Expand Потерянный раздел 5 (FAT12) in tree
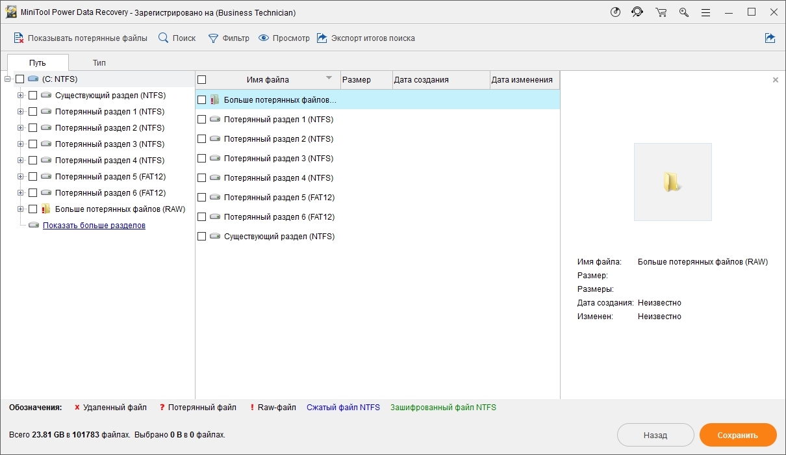786x455 pixels. click(x=20, y=177)
